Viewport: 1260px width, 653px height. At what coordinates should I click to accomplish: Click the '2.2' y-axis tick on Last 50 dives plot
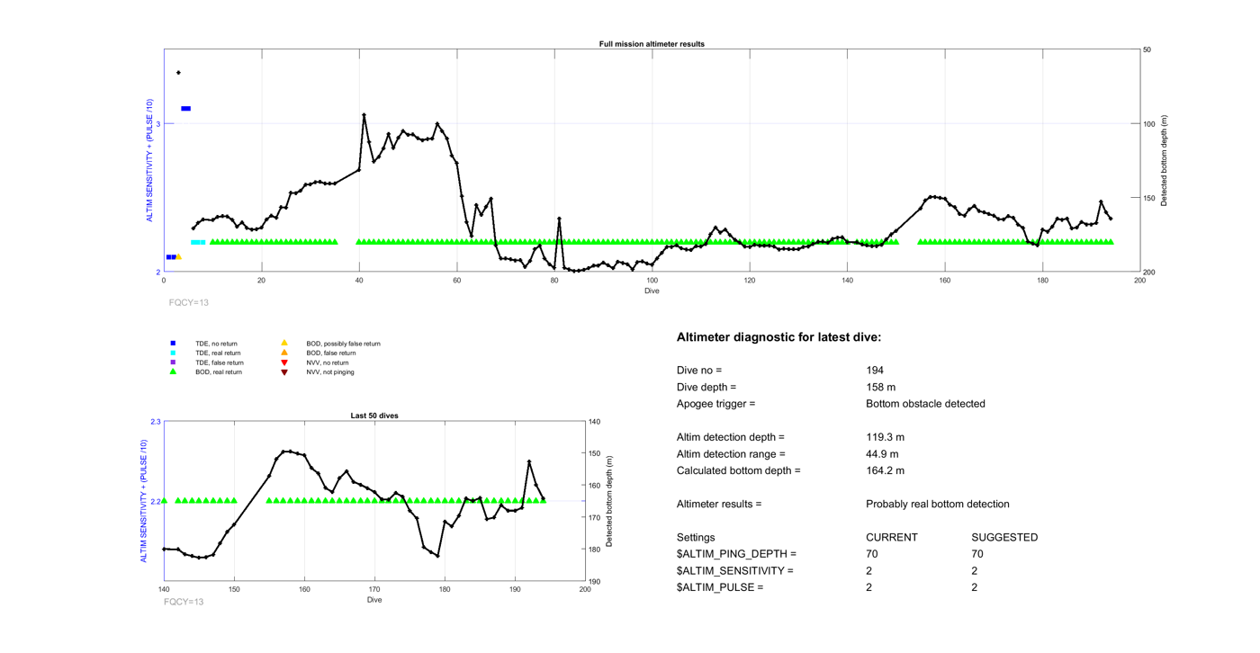click(x=156, y=502)
